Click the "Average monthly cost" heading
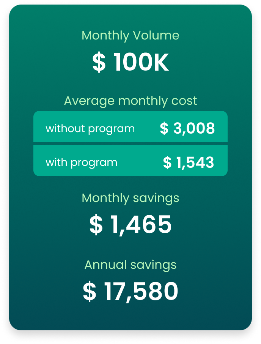261x344 pixels. (x=130, y=101)
